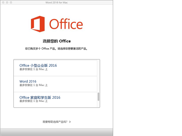
Task: Choose Word 2016 from product list
Action: click(x=28, y=82)
